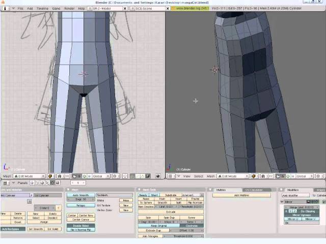The width and height of the screenshot is (326, 244).
Task: Toggle Beauty option in Mesh Tools
Action: [144, 195]
